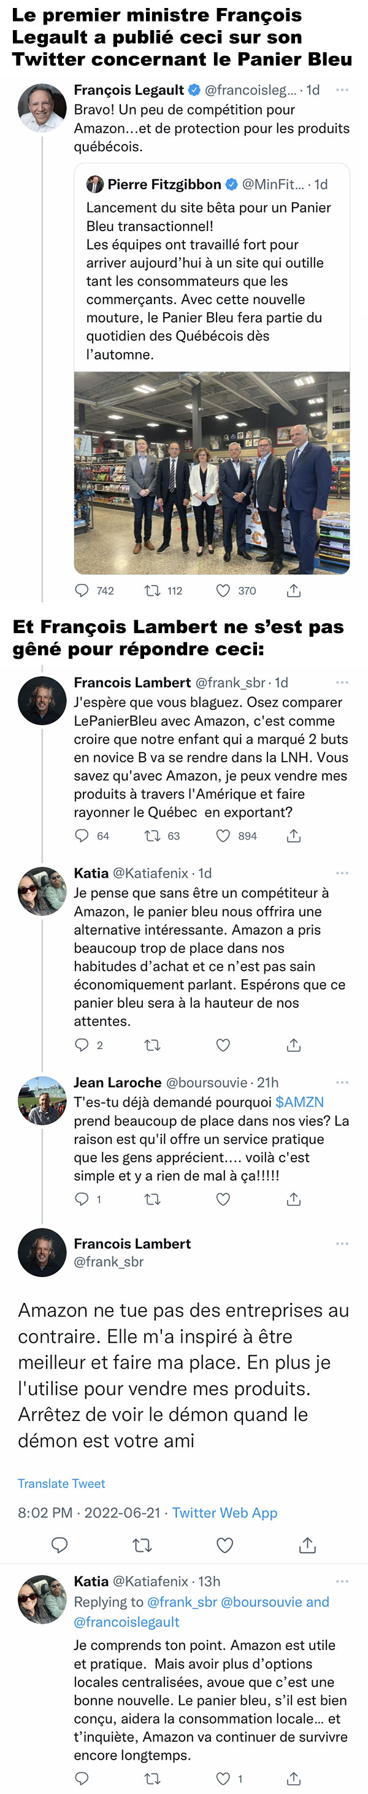368x1794 pixels.
Task: Retweet François Legault's tweet with 112 retweets
Action: (151, 591)
